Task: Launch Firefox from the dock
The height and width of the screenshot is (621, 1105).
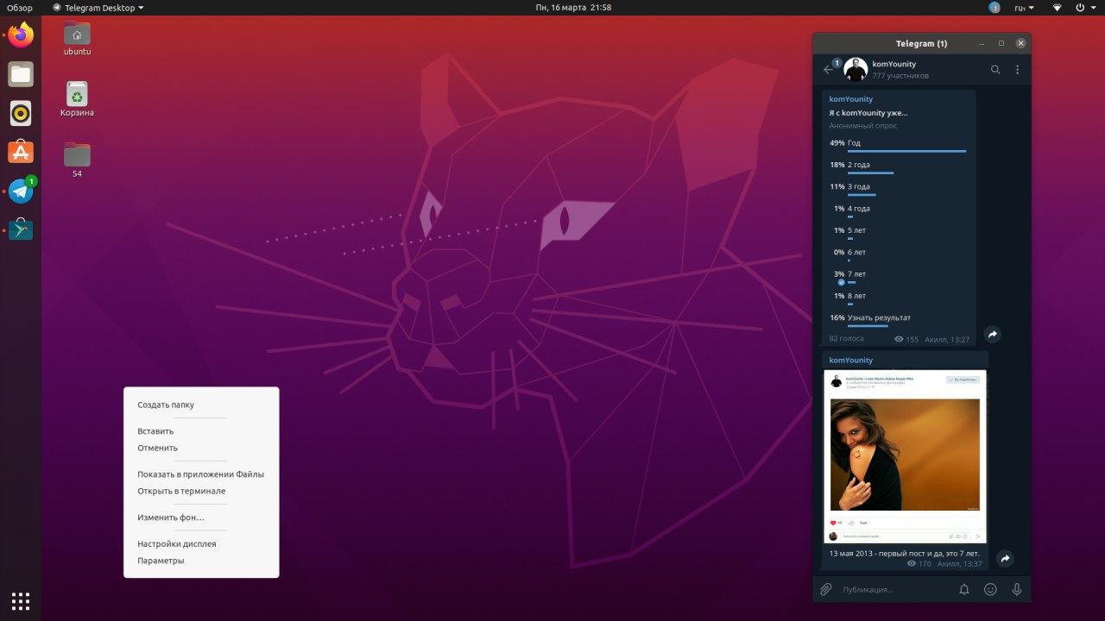Action: pos(21,35)
